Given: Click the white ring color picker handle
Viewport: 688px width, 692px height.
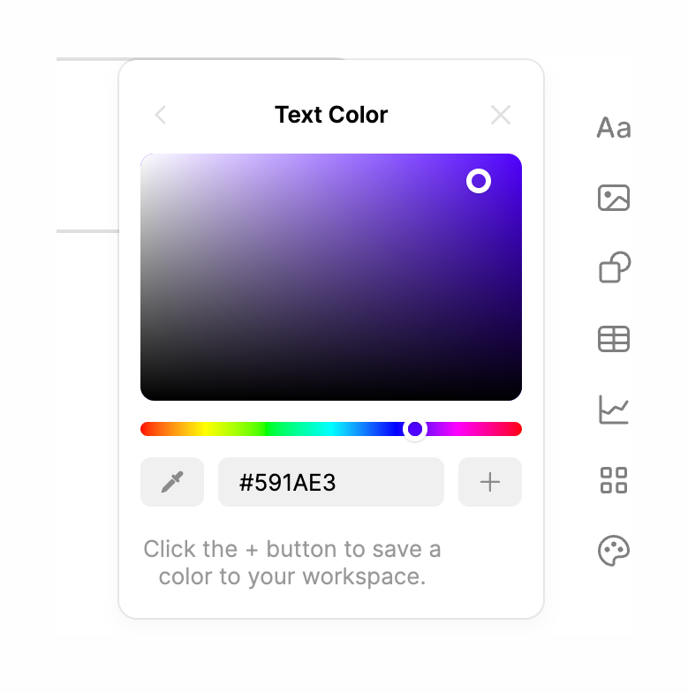Looking at the screenshot, I should pos(479,181).
